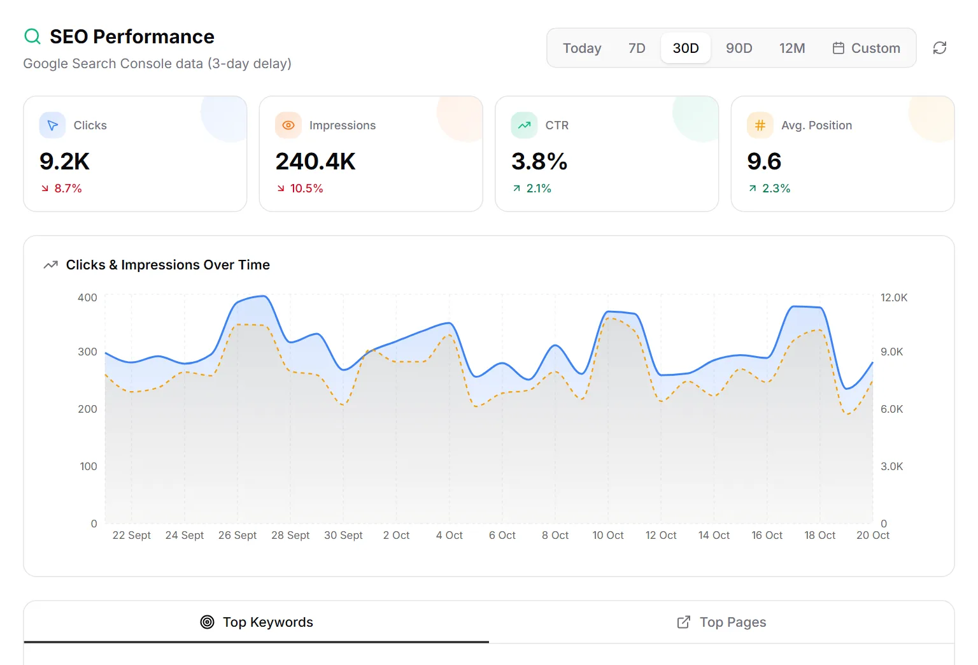Click the 9.6 average position value
This screenshot has width=978, height=665.
(x=764, y=162)
